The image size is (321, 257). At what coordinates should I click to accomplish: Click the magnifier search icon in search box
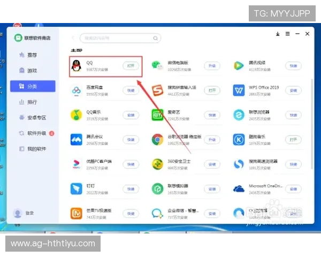pyautogui.click(x=155, y=38)
